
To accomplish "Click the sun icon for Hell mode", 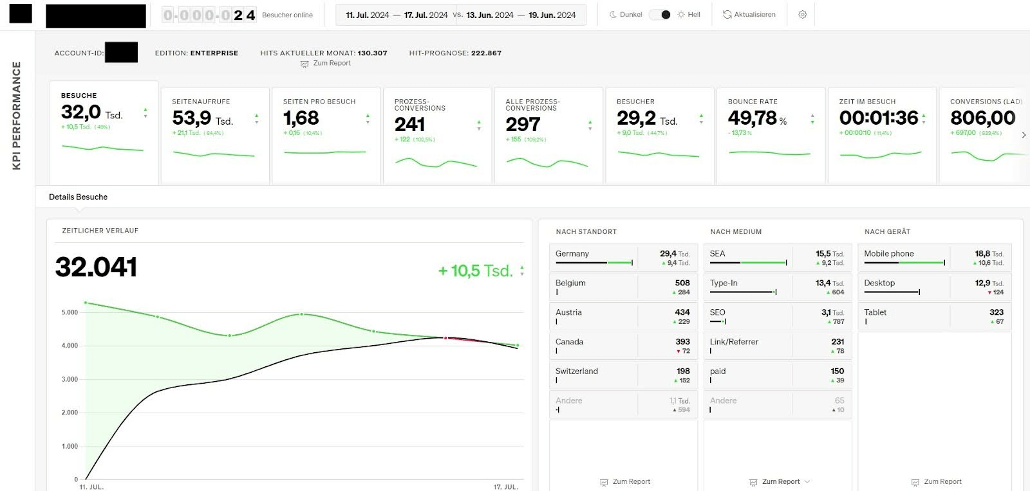I will (681, 15).
